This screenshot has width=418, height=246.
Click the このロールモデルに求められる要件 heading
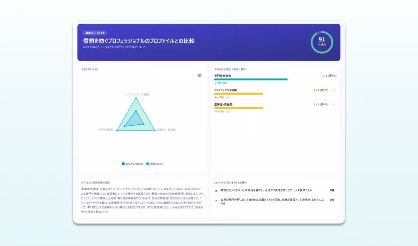pyautogui.click(x=230, y=182)
